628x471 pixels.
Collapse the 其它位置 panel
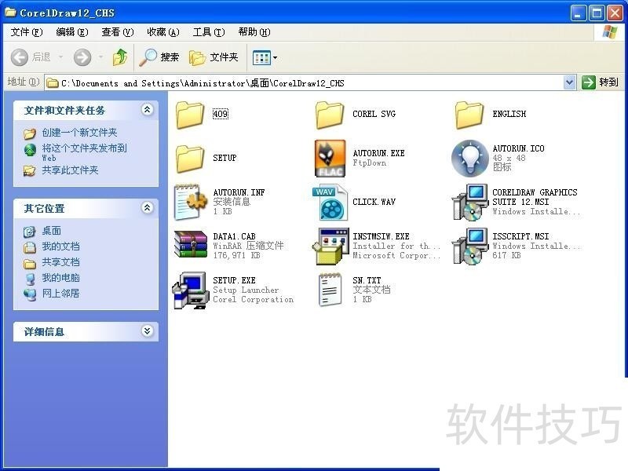point(148,207)
